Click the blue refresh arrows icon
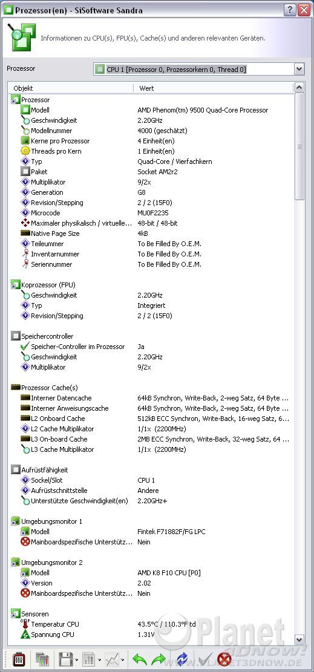This screenshot has height=672, width=314. [x=182, y=659]
